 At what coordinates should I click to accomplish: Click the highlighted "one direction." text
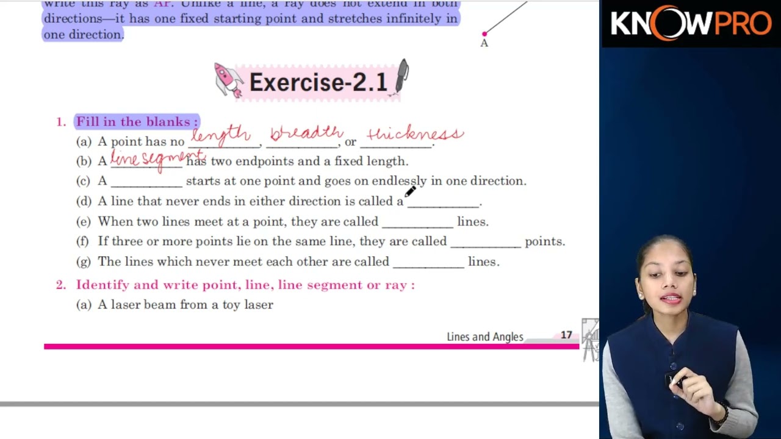tap(84, 35)
